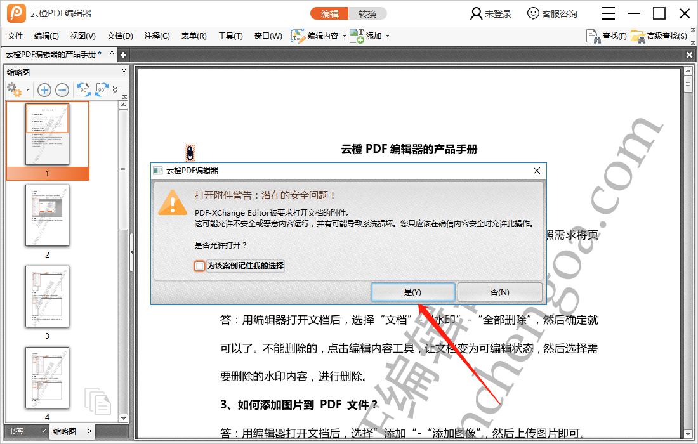The height and width of the screenshot is (444, 698).
Task: Open thumbnail options gear icon
Action: coord(14,90)
